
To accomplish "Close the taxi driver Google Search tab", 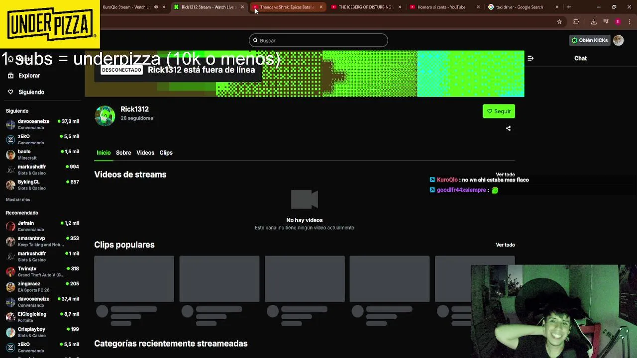I will [x=557, y=7].
